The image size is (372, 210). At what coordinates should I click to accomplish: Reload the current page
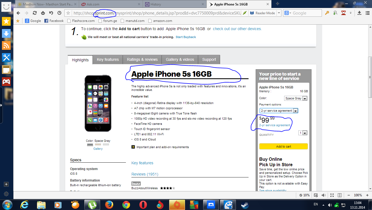(35, 13)
